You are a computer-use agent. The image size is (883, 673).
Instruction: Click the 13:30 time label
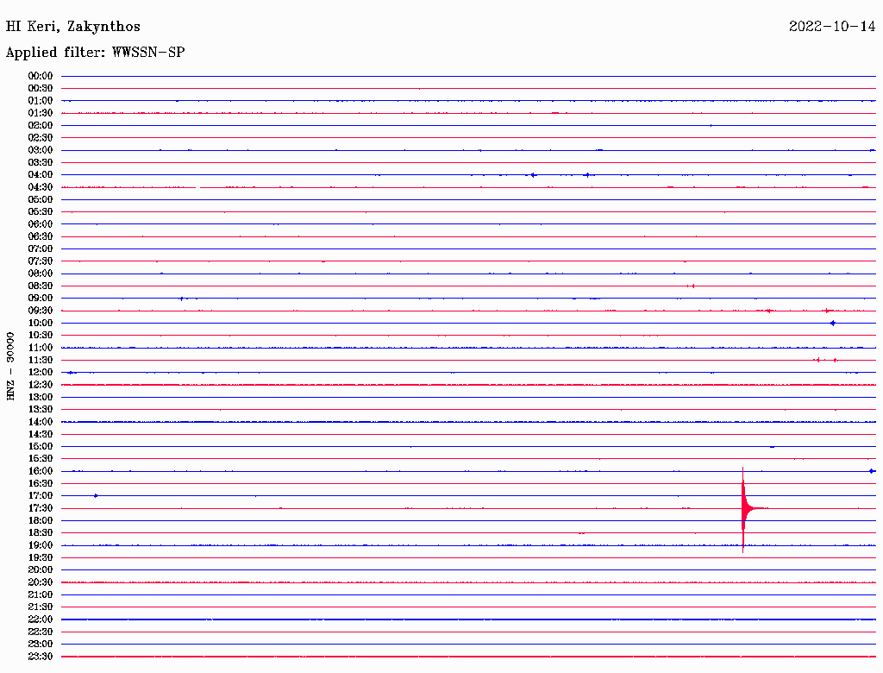click(x=40, y=410)
